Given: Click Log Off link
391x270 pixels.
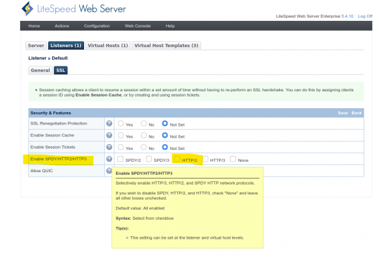Looking at the screenshot, I should click(x=365, y=16).
